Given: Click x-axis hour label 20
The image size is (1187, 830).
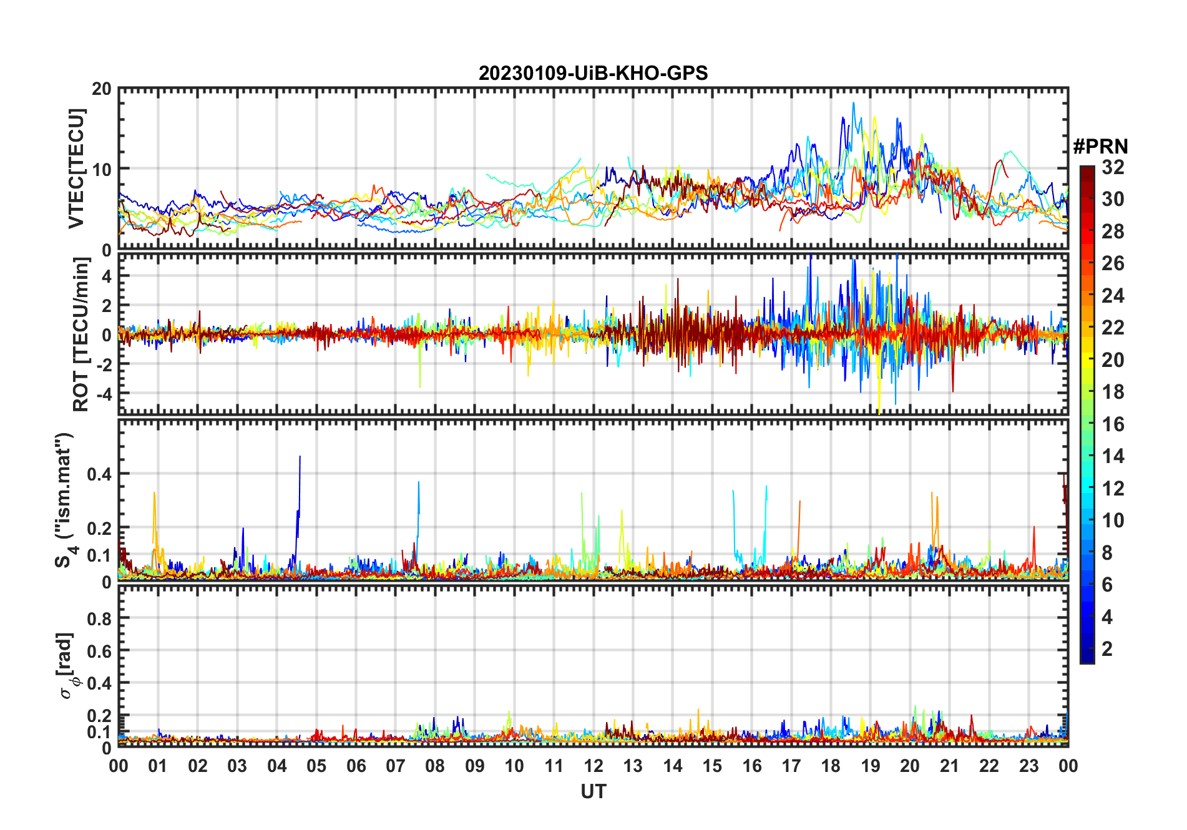Looking at the screenshot, I should pos(910,766).
